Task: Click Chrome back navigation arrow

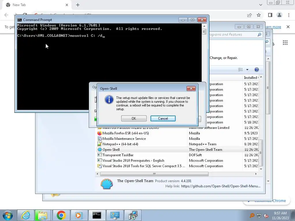Action: point(6,15)
